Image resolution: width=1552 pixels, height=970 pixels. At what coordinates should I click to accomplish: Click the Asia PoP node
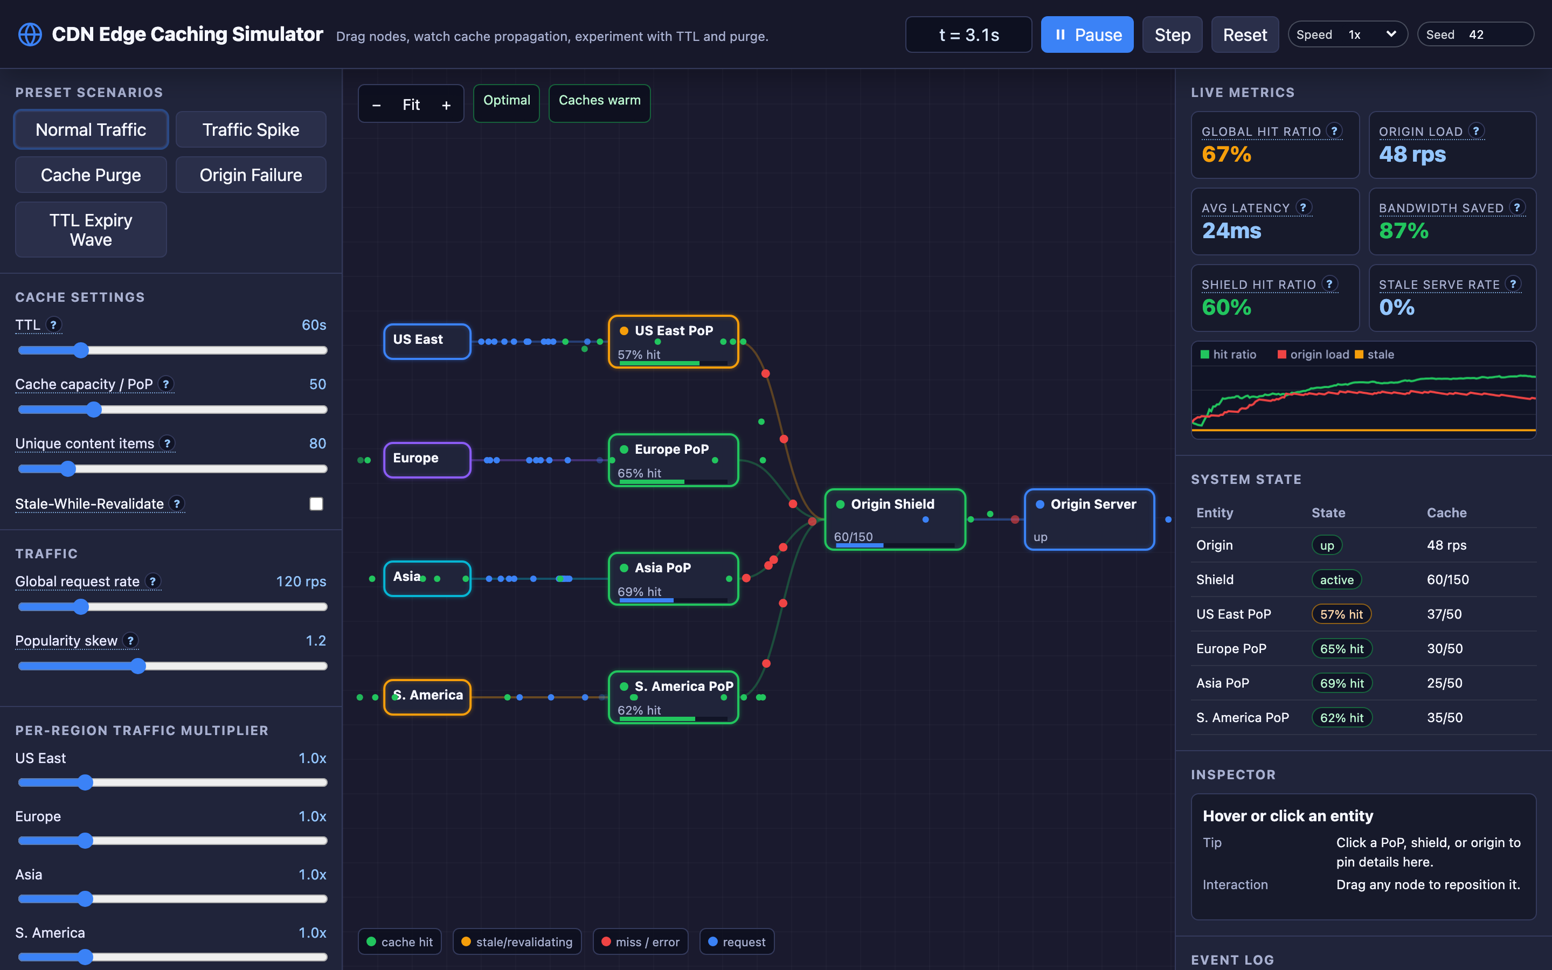674,579
